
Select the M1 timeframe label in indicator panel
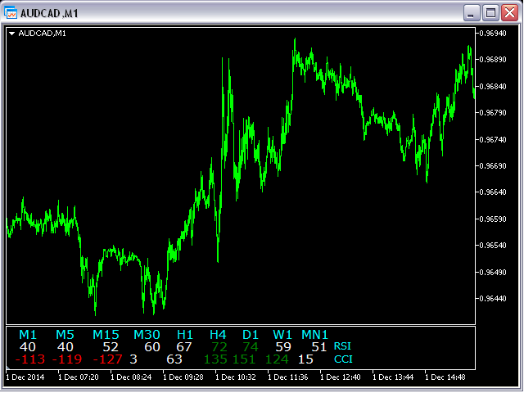(x=28, y=334)
